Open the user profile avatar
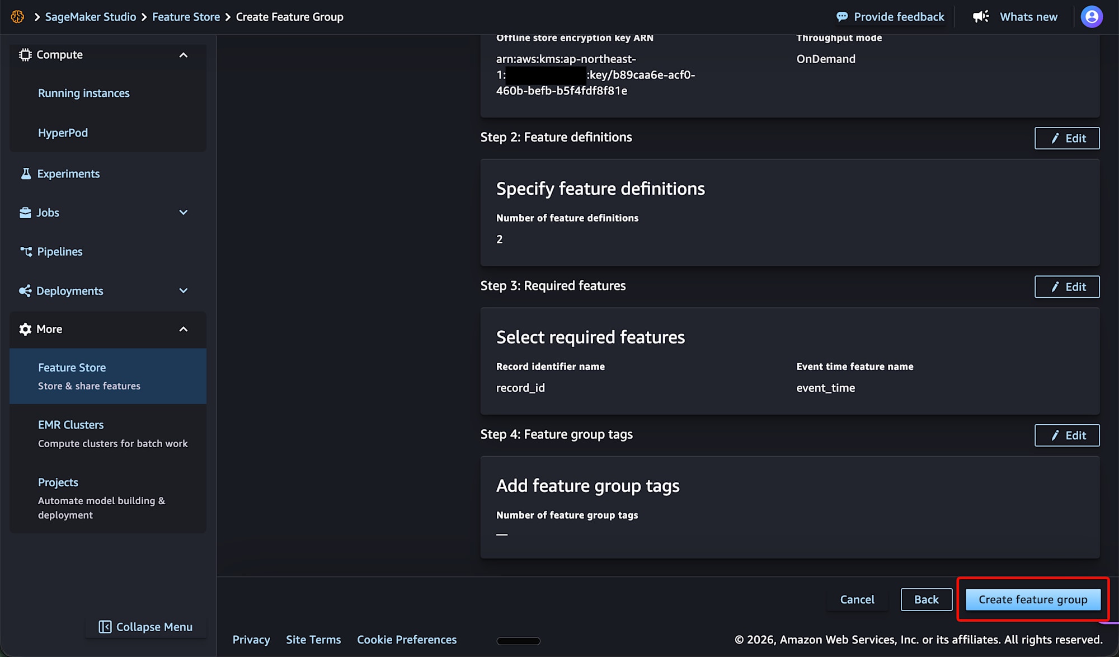This screenshot has height=657, width=1119. point(1092,17)
